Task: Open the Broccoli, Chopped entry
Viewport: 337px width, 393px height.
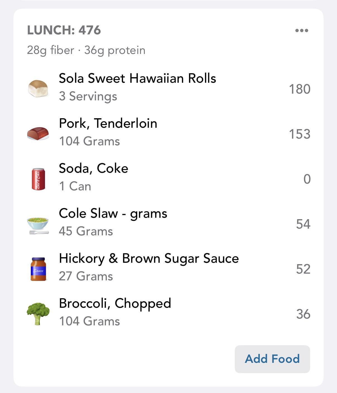Action: [x=115, y=303]
